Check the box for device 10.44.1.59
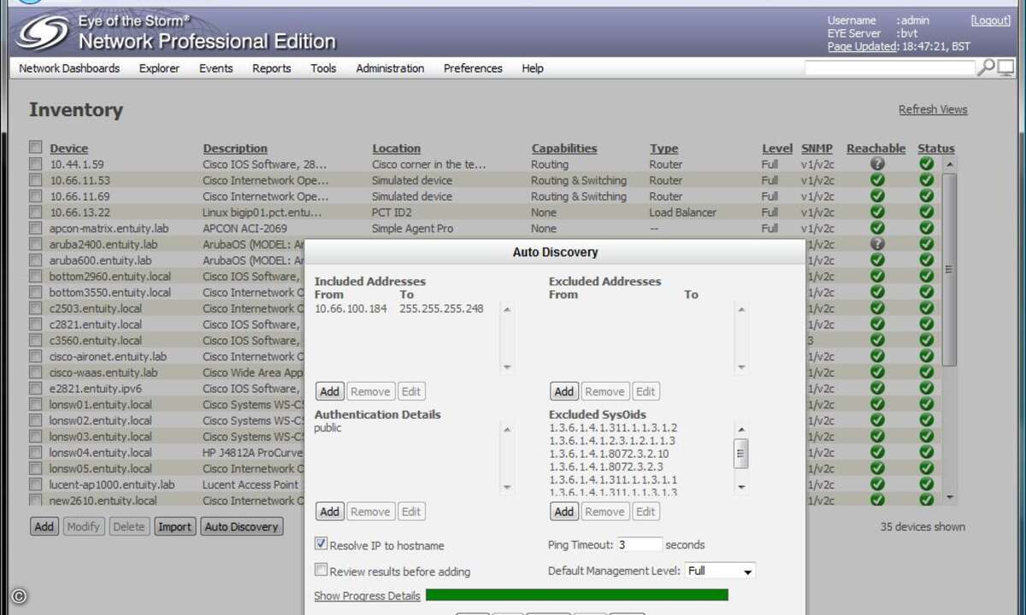 (x=35, y=163)
